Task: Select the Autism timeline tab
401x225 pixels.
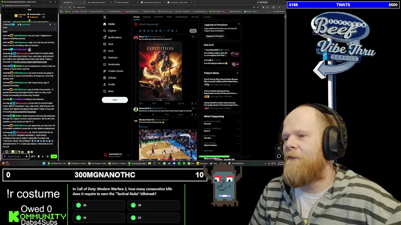Action: pyautogui.click(x=169, y=17)
